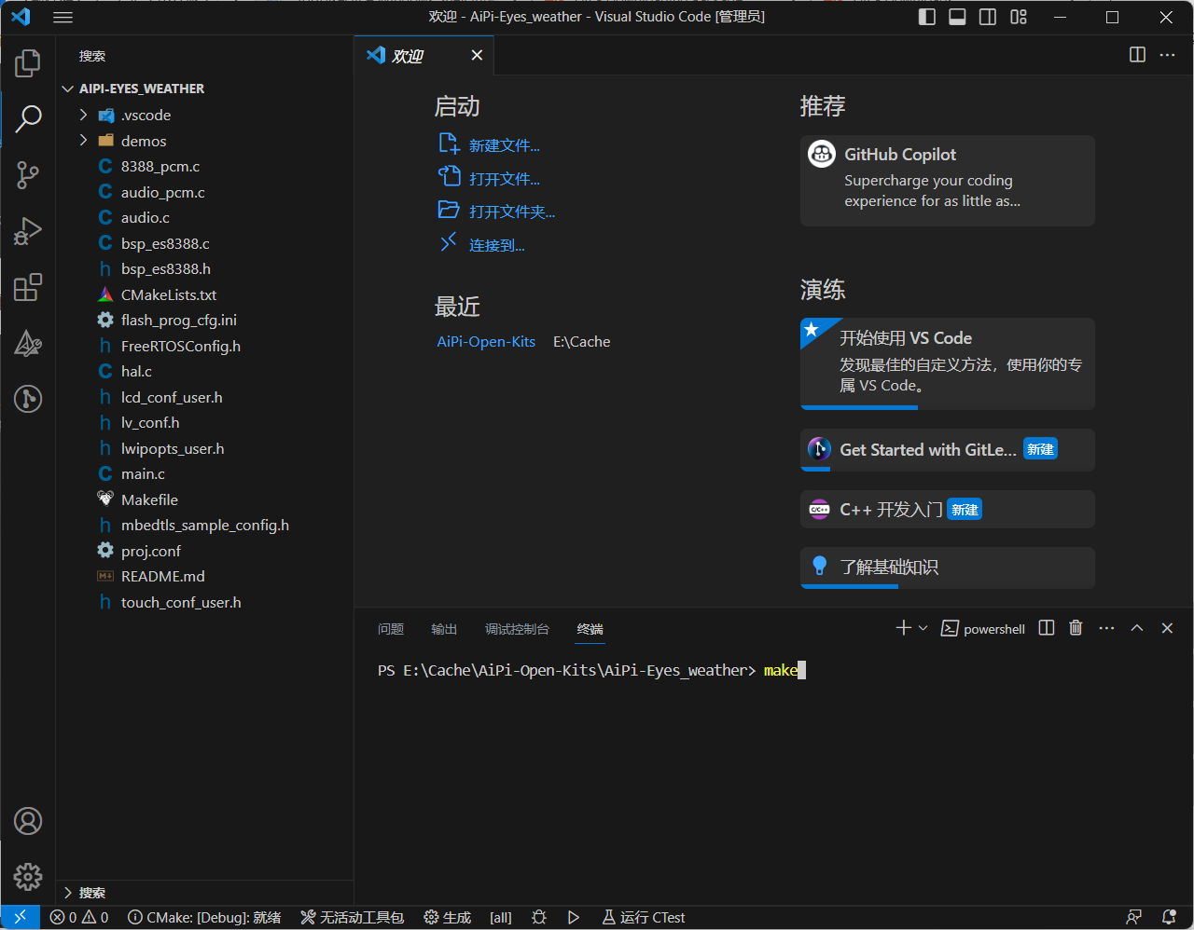1194x930 pixels.
Task: Click CMake: [Debug] status item
Action: pyautogui.click(x=204, y=917)
